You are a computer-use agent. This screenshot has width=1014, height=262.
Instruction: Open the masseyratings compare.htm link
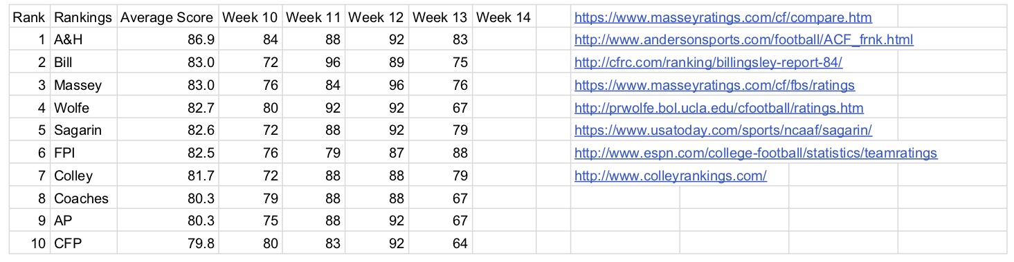(723, 18)
